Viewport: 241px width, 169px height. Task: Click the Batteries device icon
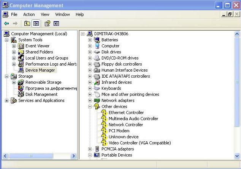click(x=97, y=40)
